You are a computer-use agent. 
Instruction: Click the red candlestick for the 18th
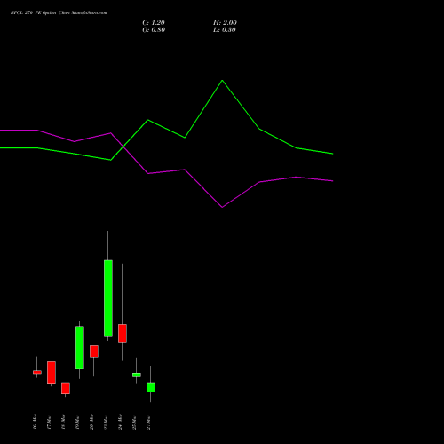(66, 388)
